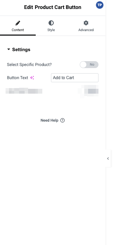Click the half-circle Style icon
The height and width of the screenshot is (245, 129).
tap(51, 23)
